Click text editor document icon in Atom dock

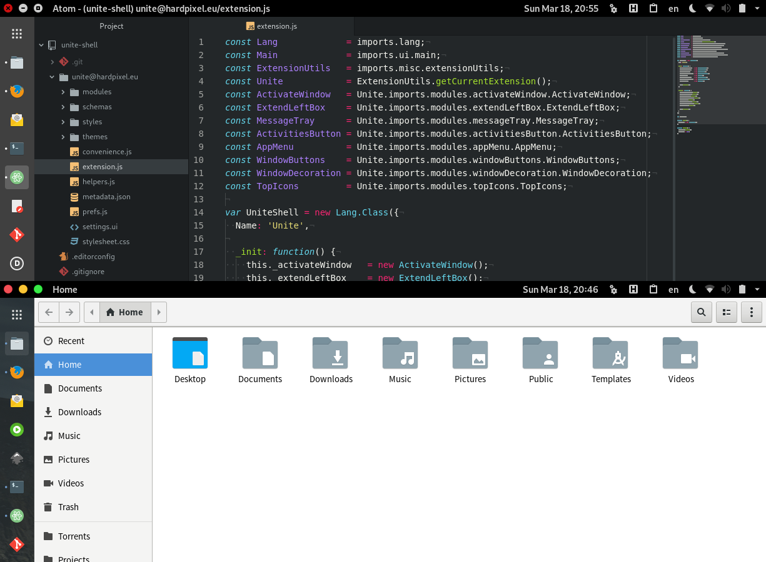click(x=17, y=206)
